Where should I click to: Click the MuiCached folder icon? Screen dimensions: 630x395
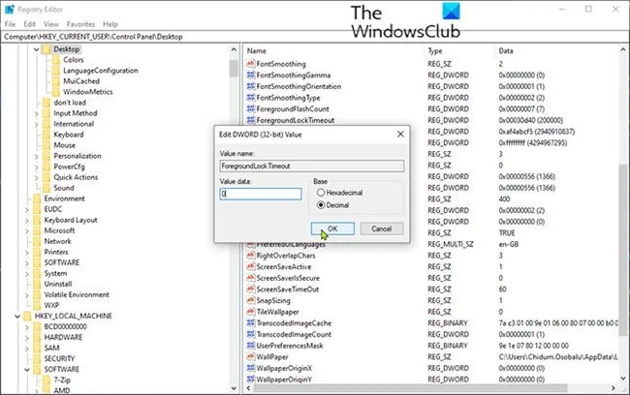[56, 81]
